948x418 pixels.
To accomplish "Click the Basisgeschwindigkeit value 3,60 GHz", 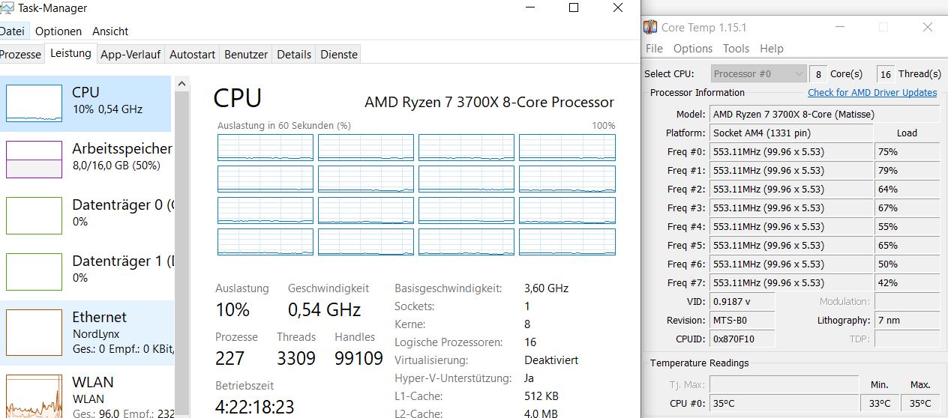I will 546,288.
